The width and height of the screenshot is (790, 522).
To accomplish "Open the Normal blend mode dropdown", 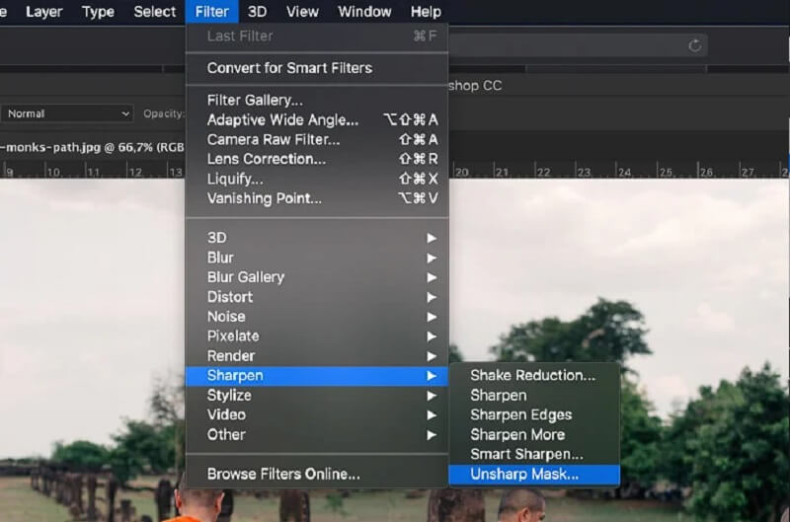I will [x=67, y=113].
